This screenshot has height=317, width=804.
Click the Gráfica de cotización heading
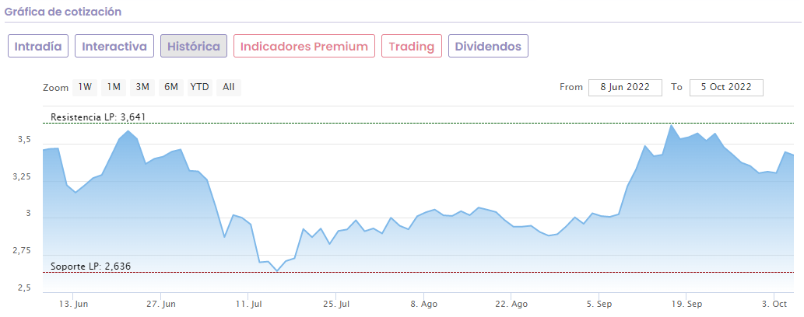[x=62, y=12]
